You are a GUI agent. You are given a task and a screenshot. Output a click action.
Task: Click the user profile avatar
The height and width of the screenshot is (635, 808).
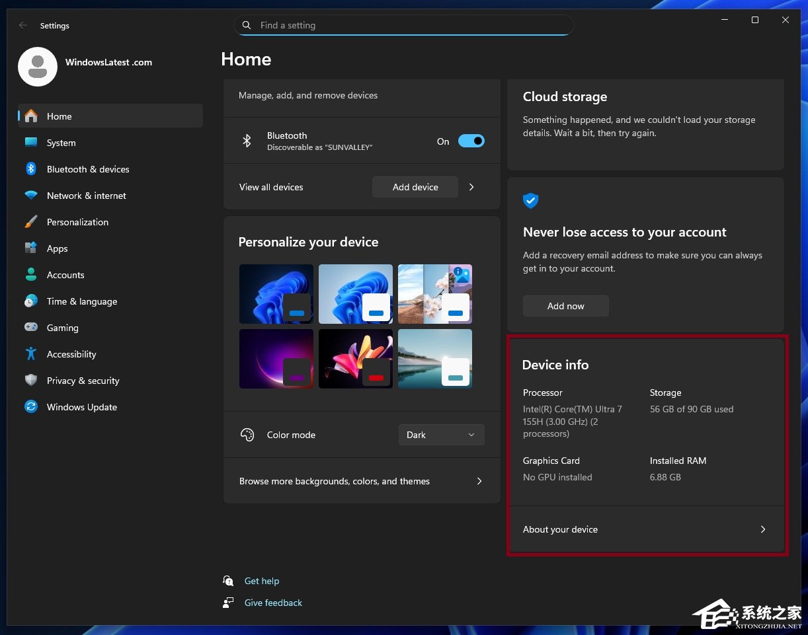[x=38, y=67]
